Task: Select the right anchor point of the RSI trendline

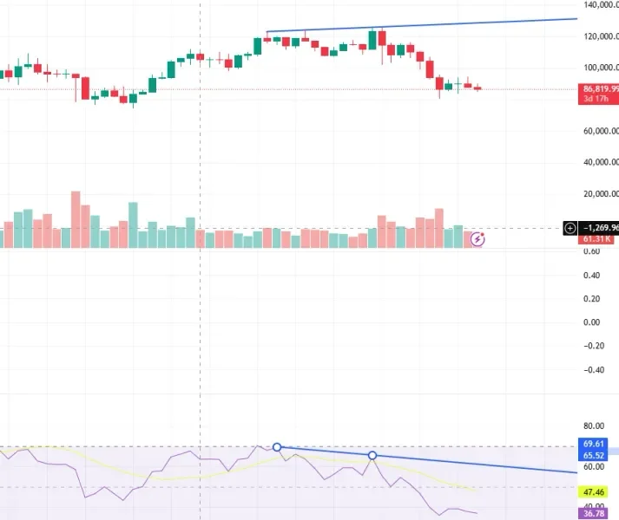Action: pyautogui.click(x=372, y=455)
